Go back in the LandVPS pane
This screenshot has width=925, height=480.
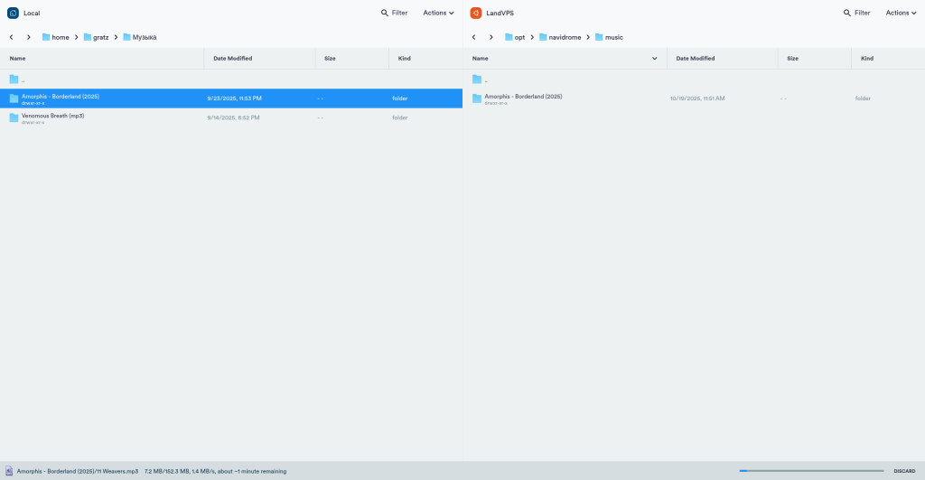473,37
